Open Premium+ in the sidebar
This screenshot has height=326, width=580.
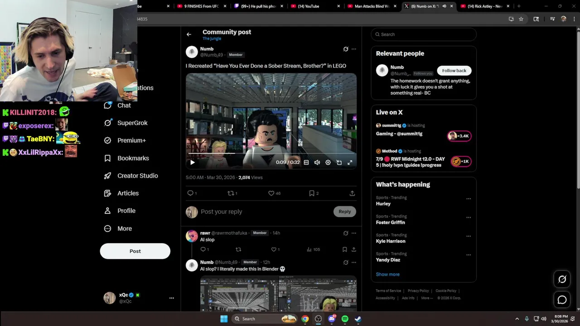click(x=125, y=140)
